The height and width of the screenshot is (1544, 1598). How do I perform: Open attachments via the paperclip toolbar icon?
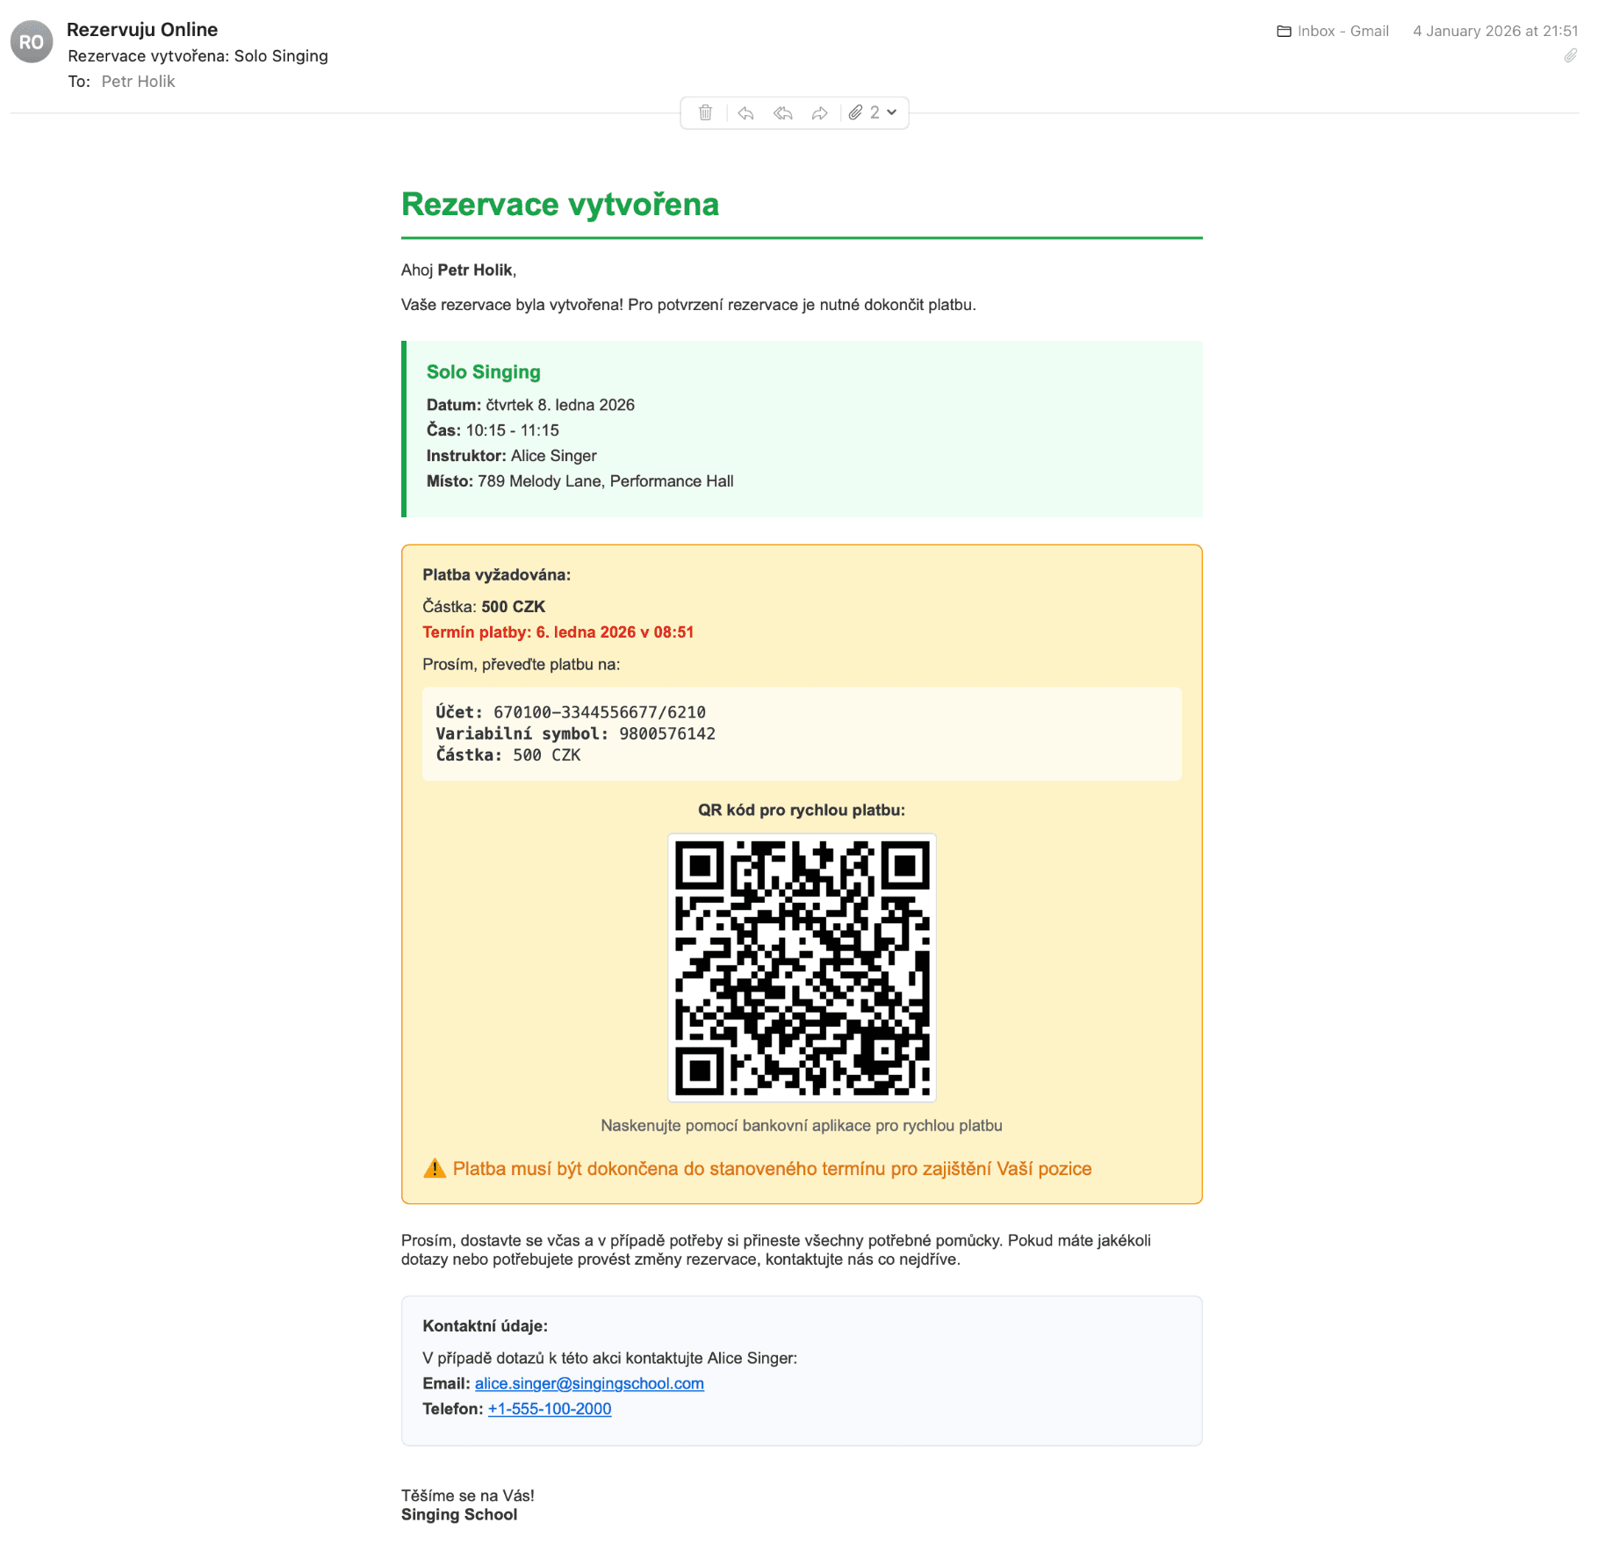[x=856, y=112]
